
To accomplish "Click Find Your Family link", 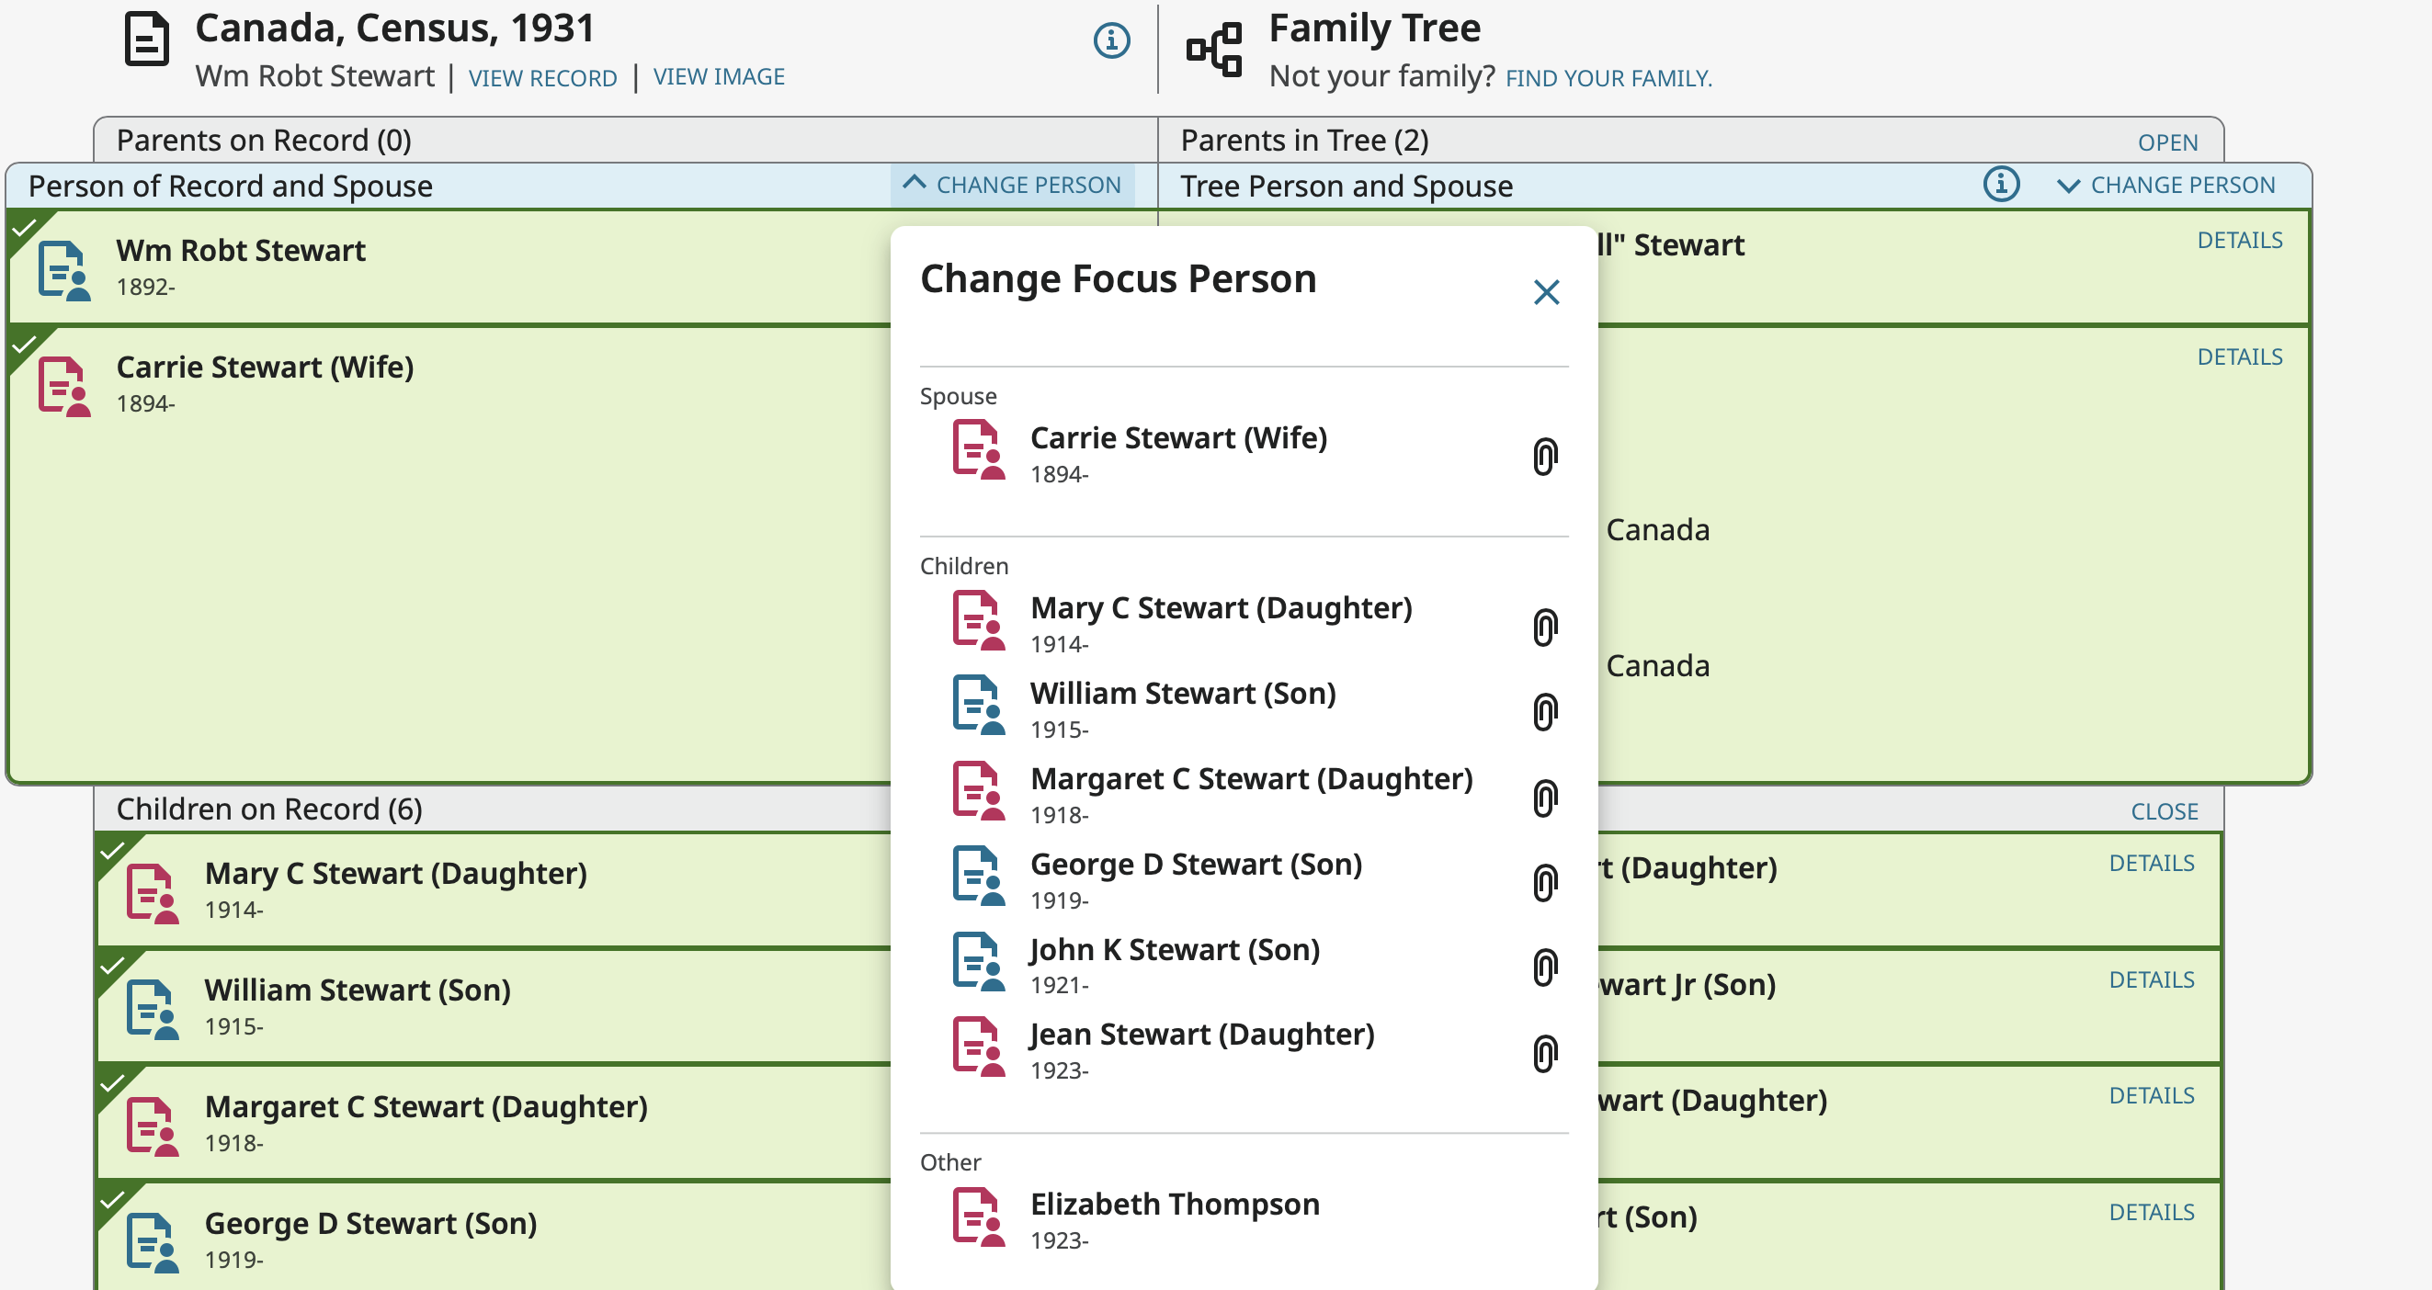I will tap(1608, 77).
